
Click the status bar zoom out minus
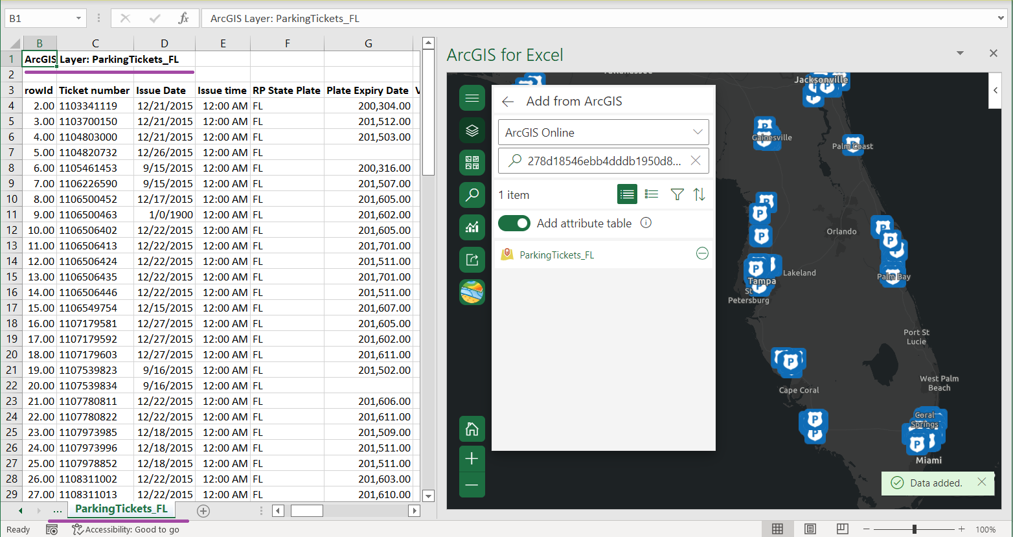[866, 529]
